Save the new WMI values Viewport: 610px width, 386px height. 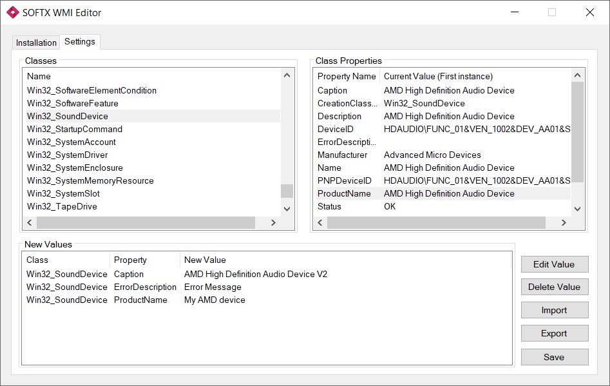click(554, 357)
